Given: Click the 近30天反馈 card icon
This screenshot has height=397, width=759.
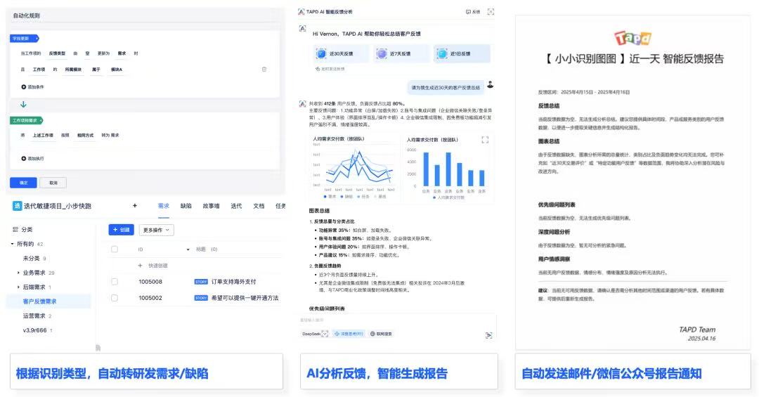Looking at the screenshot, I should point(321,53).
